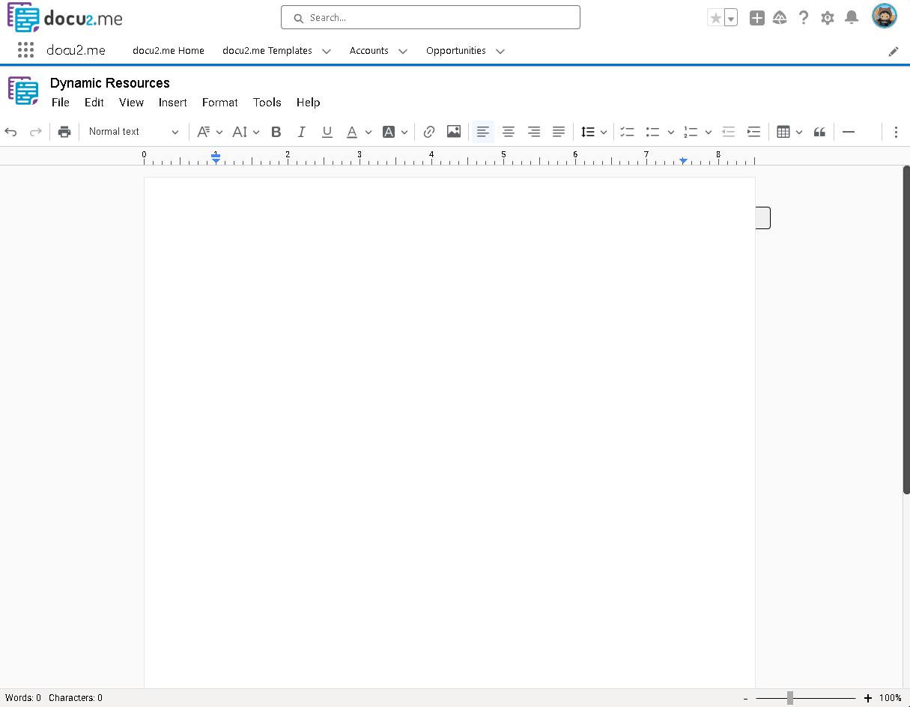This screenshot has height=707, width=910.
Task: Open the app launcher grid
Action: (25, 50)
